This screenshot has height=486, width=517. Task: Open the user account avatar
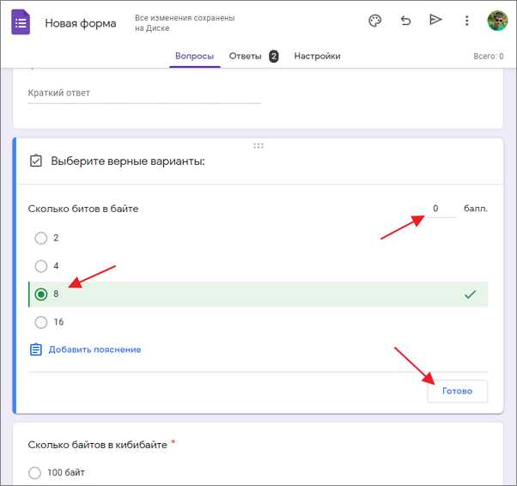(x=497, y=21)
